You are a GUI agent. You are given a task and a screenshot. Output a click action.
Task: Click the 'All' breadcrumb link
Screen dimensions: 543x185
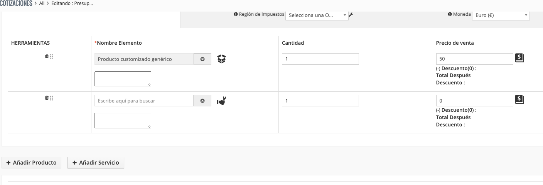point(42,3)
